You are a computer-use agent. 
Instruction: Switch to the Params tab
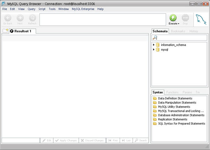click(187, 92)
